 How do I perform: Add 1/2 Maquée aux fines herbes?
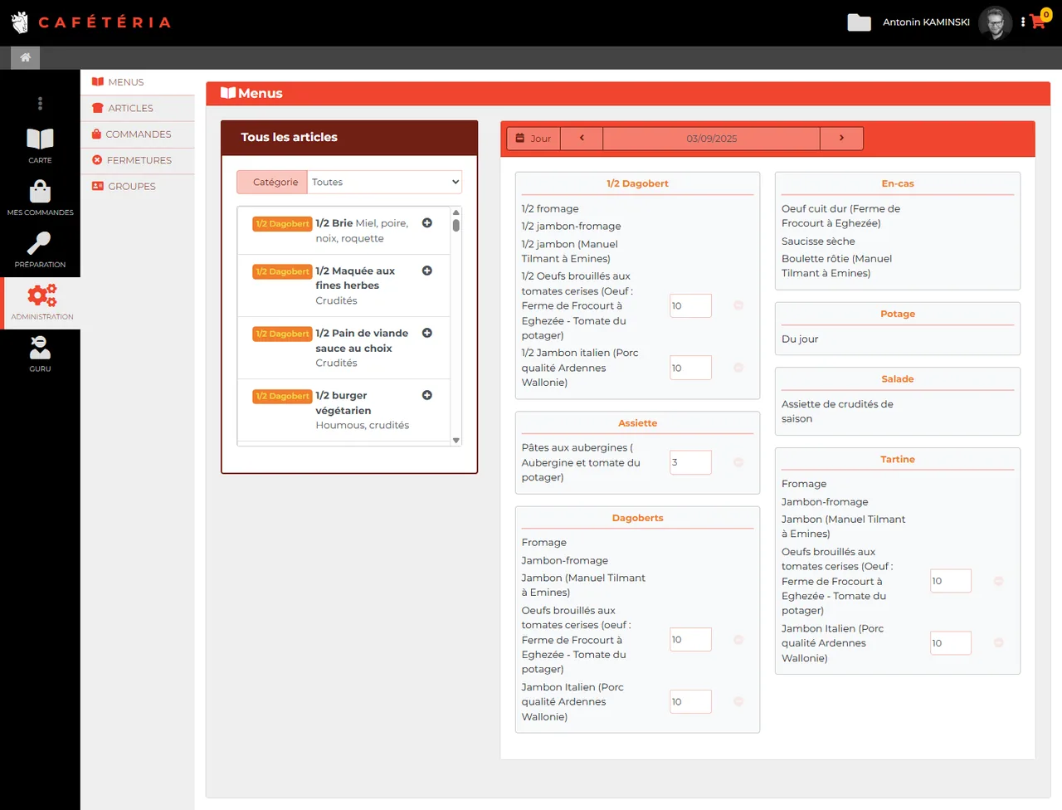(x=427, y=271)
